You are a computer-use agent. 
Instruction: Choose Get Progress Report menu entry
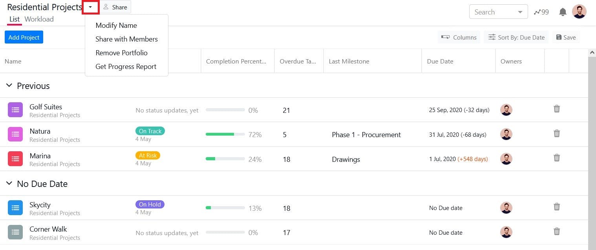pyautogui.click(x=126, y=67)
